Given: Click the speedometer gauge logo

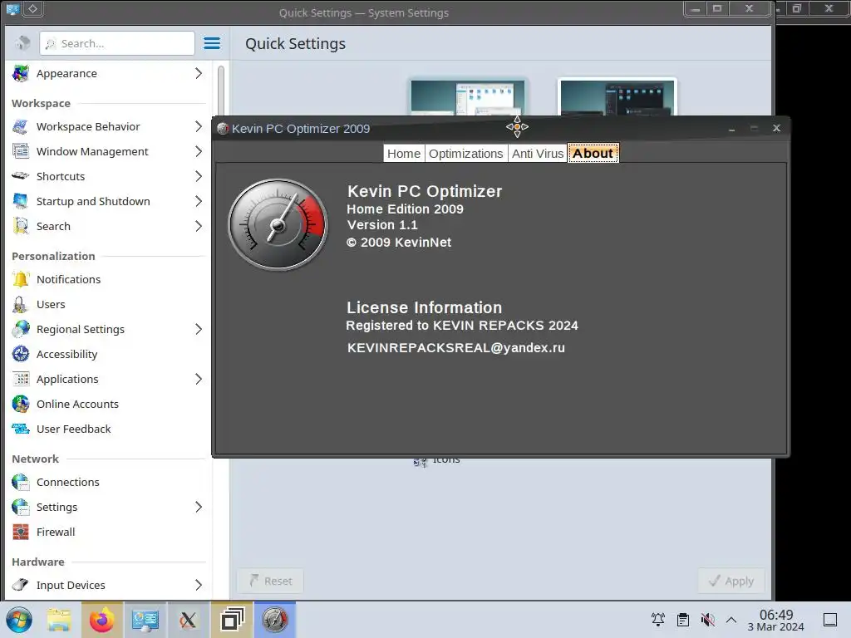Looking at the screenshot, I should tap(278, 224).
